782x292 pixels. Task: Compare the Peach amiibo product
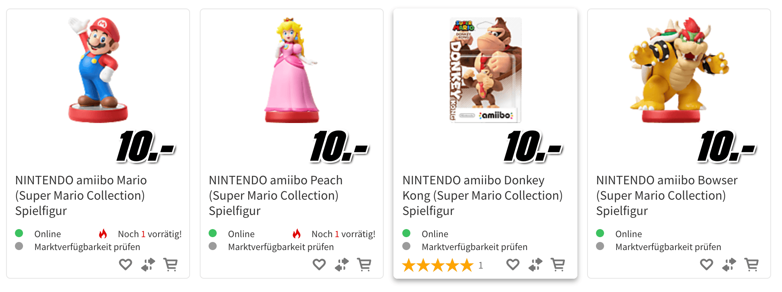point(342,265)
